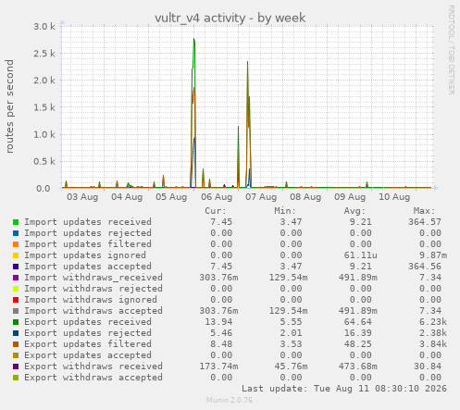The image size is (460, 410).
Task: Click the Import updates received green swatch
Action: coord(16,222)
